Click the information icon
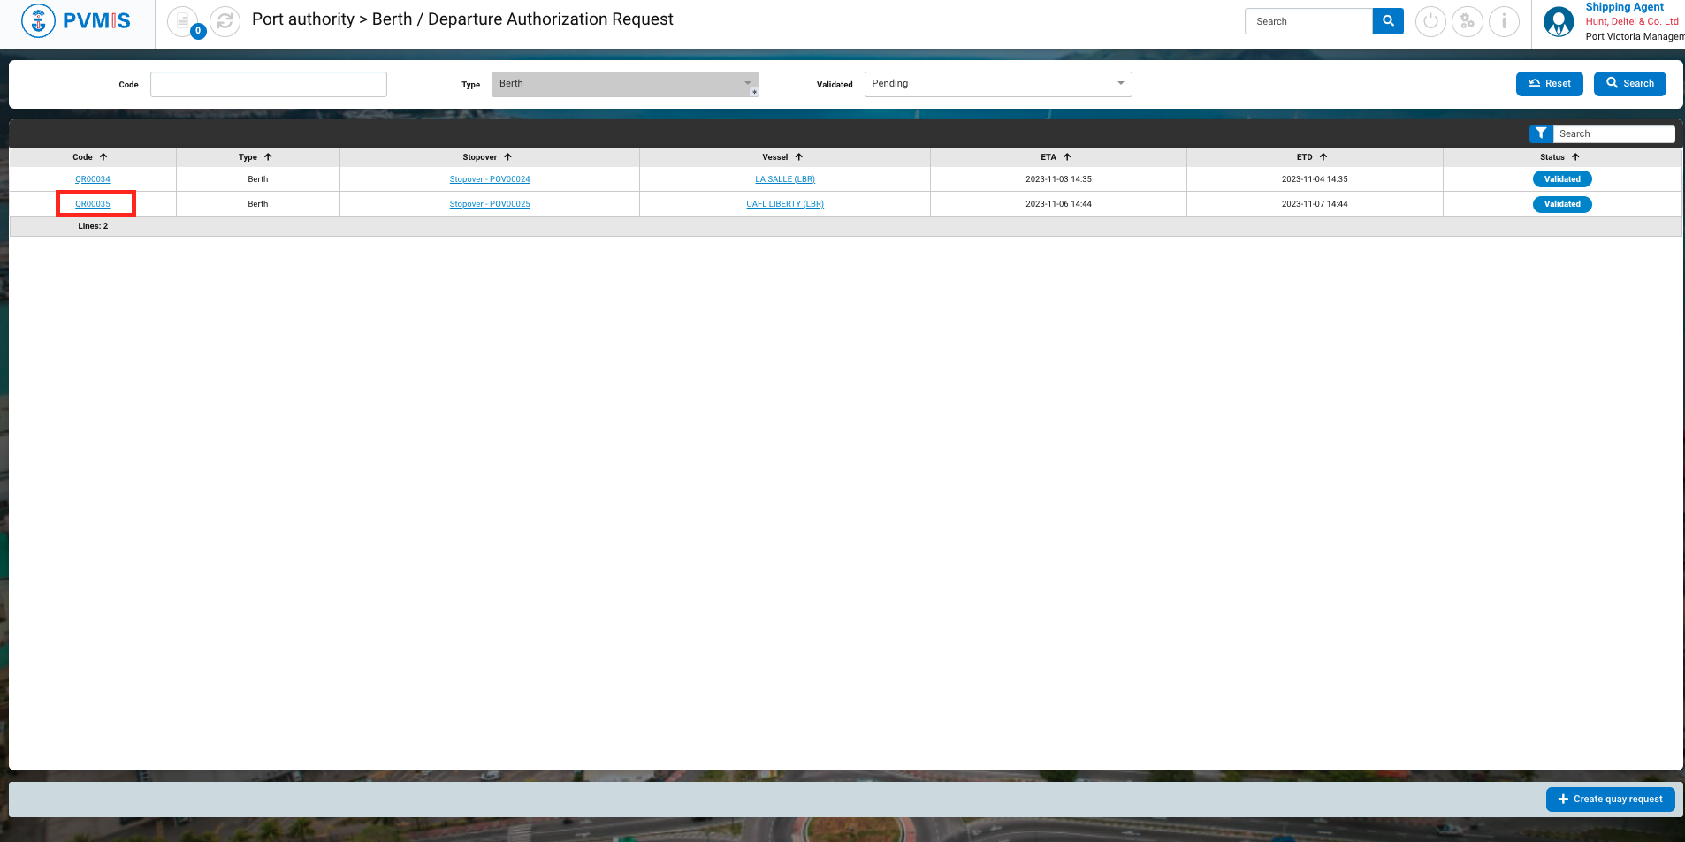 (1504, 21)
